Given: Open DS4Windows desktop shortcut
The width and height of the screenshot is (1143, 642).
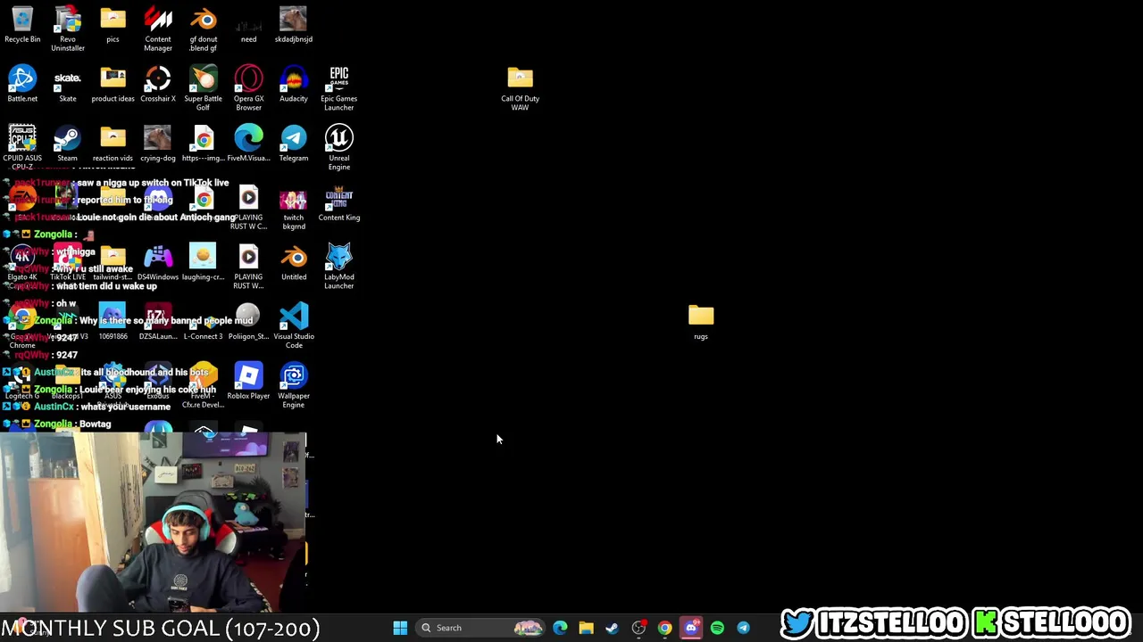Looking at the screenshot, I should [x=158, y=262].
